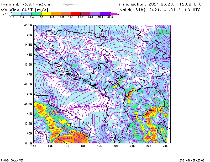Click the '2021-06-28-23:05' timestamp
This screenshot has height=162, width=210.
tap(192, 160)
